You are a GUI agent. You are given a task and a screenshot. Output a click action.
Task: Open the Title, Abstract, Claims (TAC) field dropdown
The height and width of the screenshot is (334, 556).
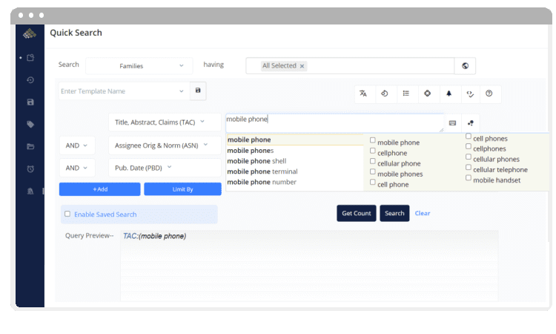pyautogui.click(x=165, y=122)
